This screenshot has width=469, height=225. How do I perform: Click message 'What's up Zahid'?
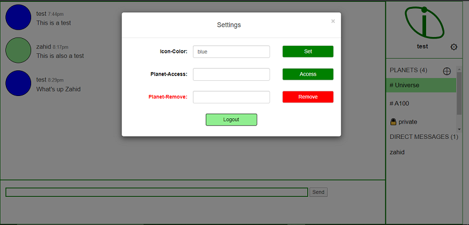tap(58, 89)
